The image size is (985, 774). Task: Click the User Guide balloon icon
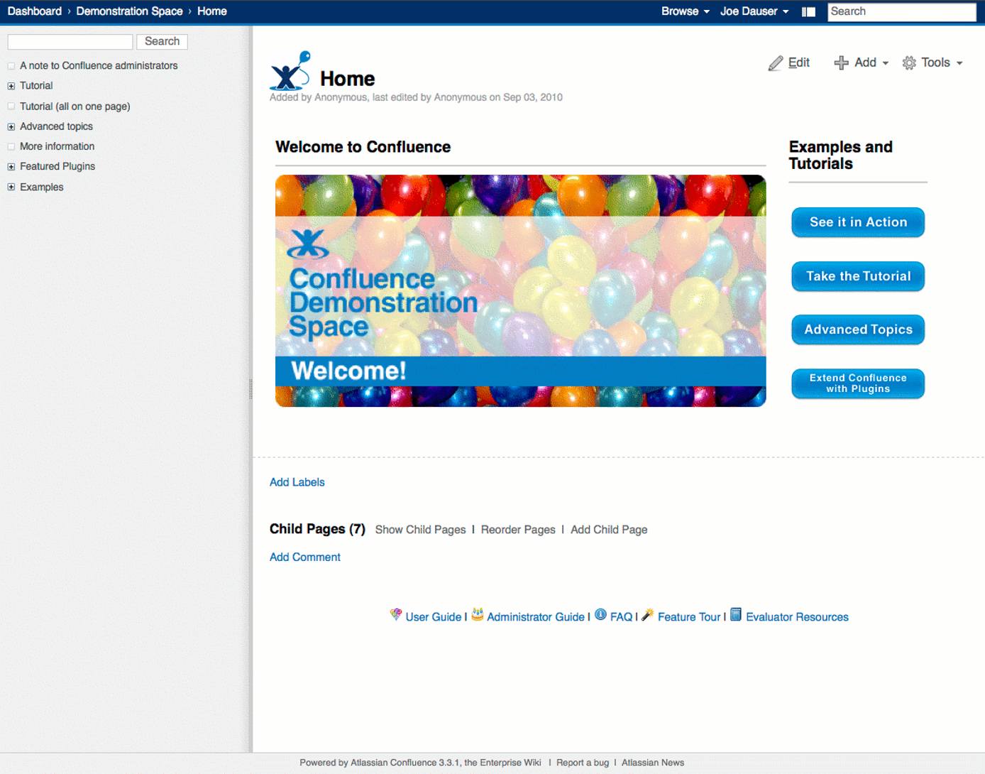pos(396,615)
